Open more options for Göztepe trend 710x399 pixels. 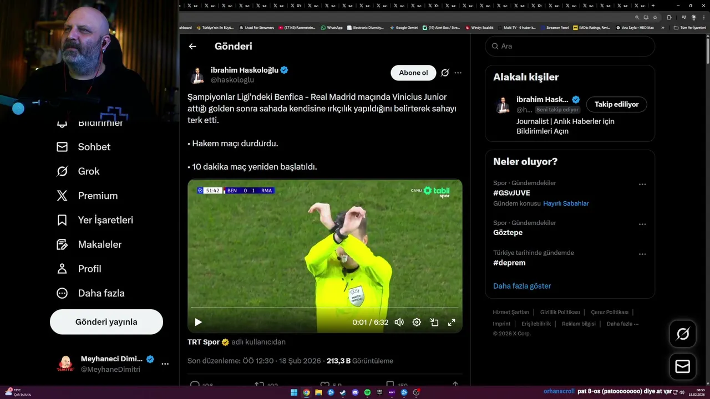point(642,224)
